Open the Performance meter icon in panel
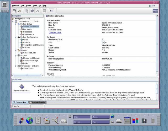Viewport: 168px width, 131px height. [x=135, y=120]
